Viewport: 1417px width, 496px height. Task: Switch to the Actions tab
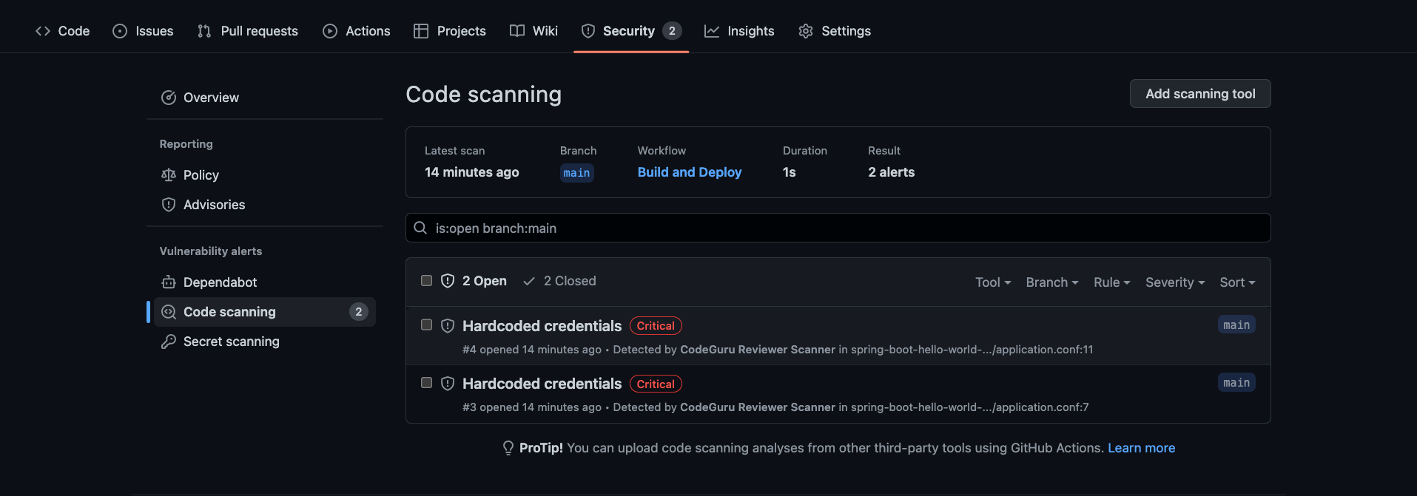(x=357, y=31)
